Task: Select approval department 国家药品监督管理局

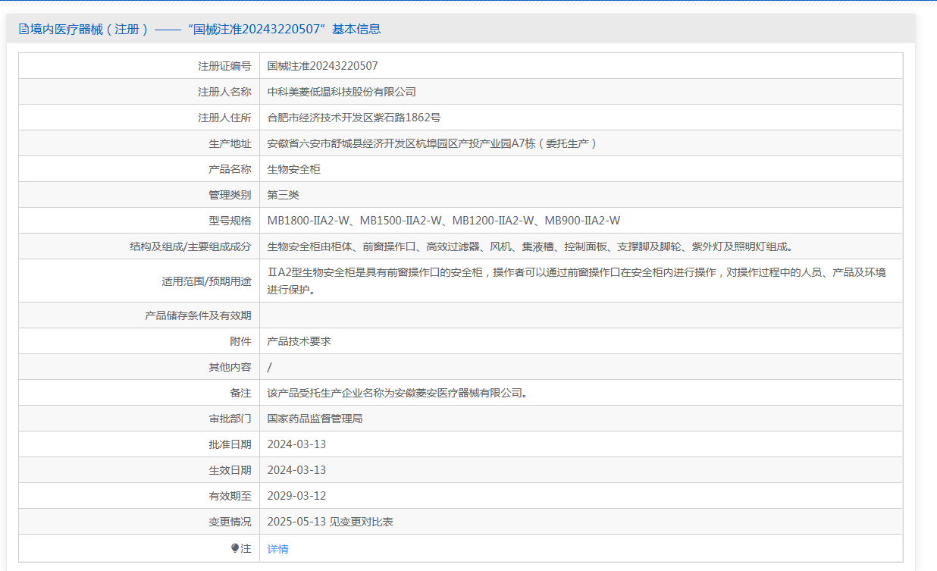Action: click(x=315, y=419)
